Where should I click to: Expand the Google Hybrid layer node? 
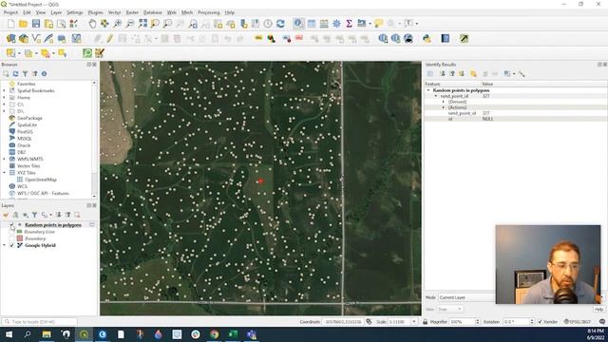(x=4, y=245)
